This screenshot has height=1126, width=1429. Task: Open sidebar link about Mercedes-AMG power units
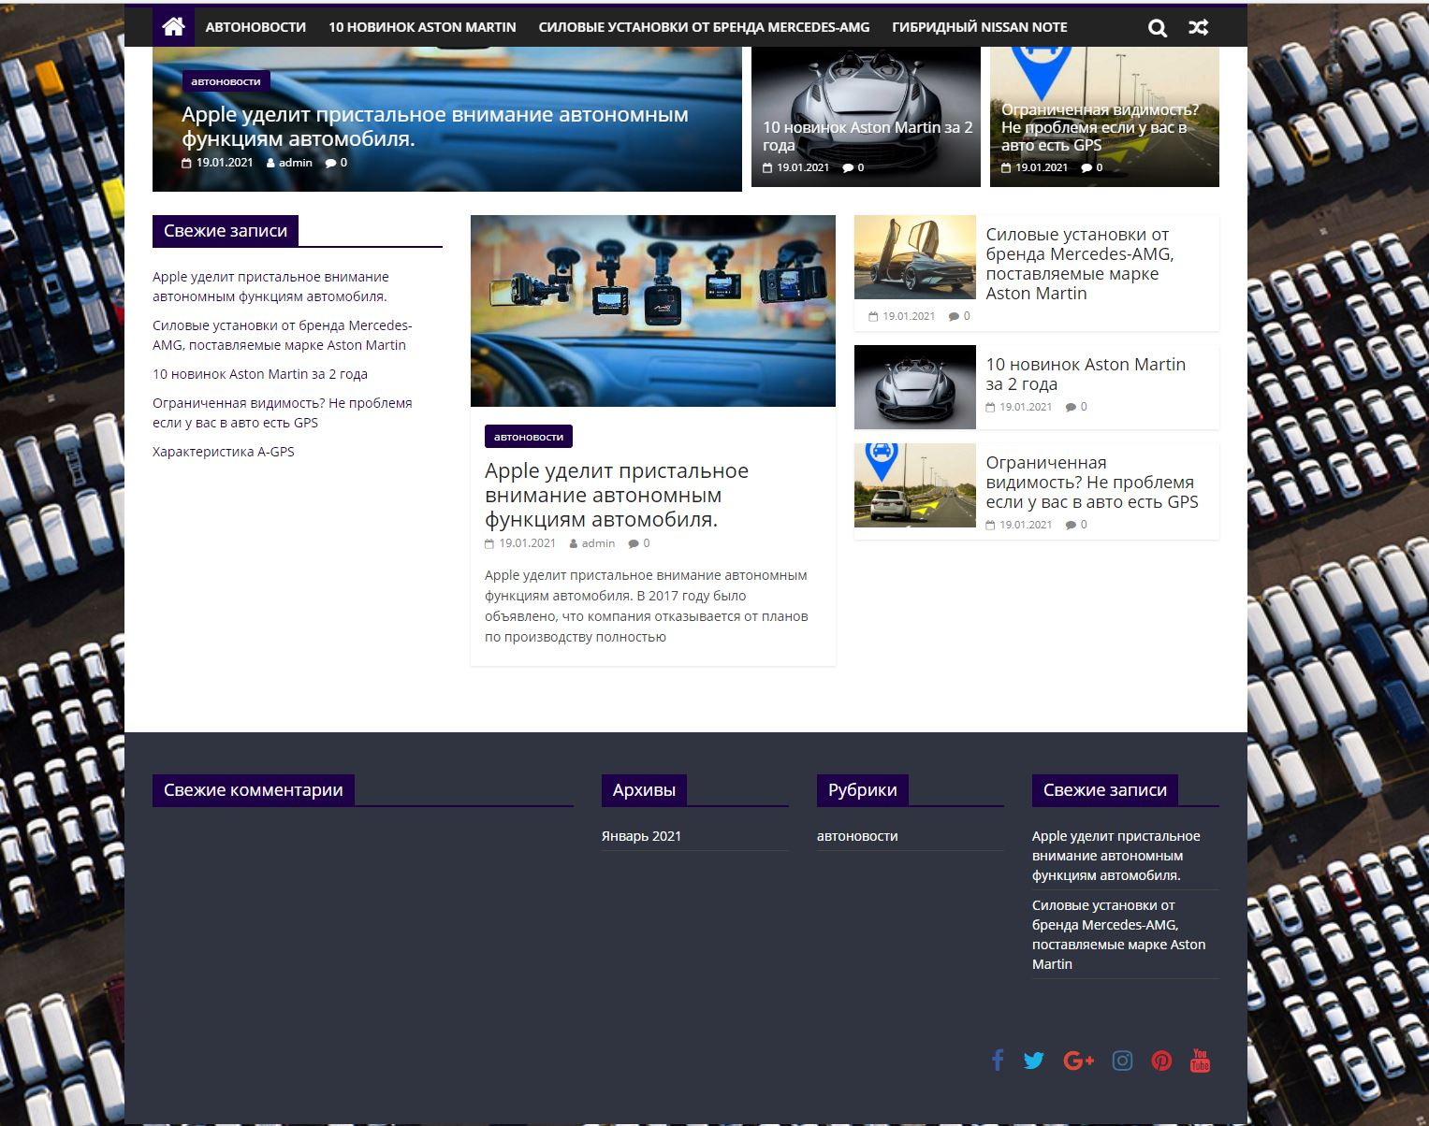coord(282,335)
